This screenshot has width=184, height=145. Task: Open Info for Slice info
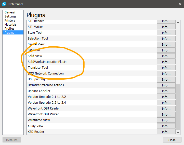[166, 50]
